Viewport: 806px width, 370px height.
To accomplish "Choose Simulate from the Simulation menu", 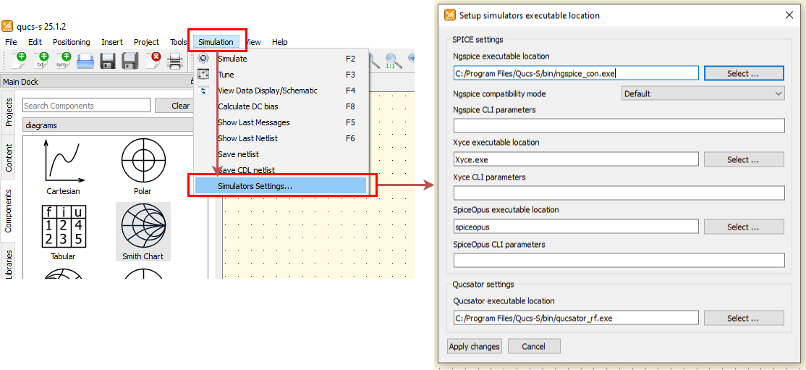I will 281,59.
